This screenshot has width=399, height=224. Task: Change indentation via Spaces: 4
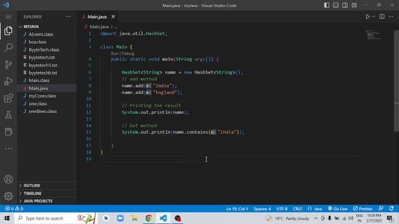(x=262, y=209)
